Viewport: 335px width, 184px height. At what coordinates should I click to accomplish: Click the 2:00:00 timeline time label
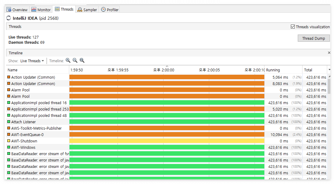click(x=164, y=70)
